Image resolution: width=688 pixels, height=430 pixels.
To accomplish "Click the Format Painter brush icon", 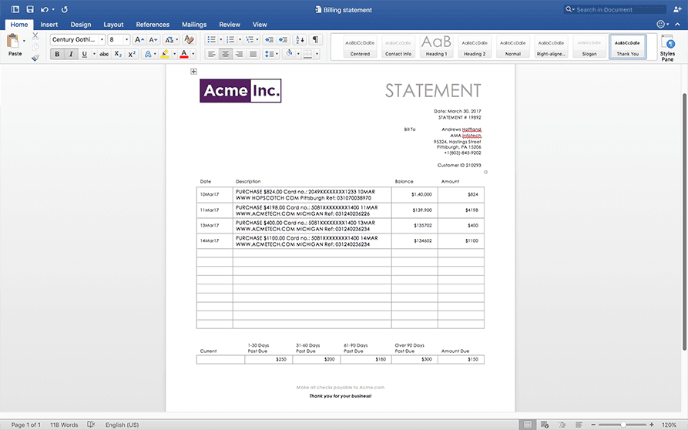I will click(x=35, y=57).
